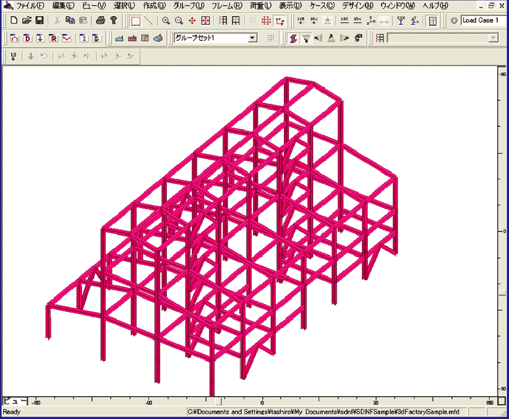Screen dimensions: 509x419
Task: Open the ヘルプ(H) menu
Action: point(435,6)
